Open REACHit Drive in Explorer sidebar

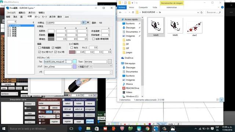point(131,88)
